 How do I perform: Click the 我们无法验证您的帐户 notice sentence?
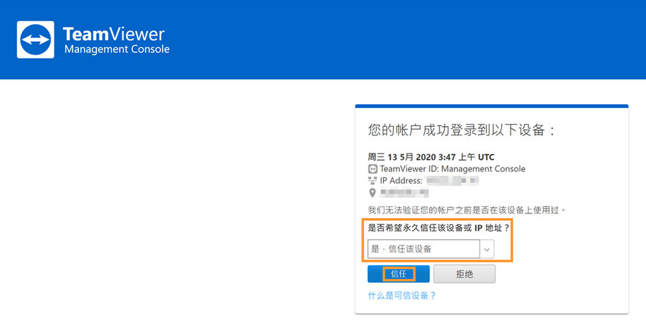pyautogui.click(x=467, y=210)
